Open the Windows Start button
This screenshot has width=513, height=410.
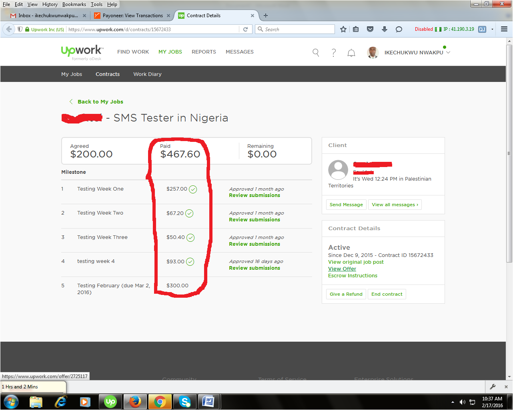[11, 402]
